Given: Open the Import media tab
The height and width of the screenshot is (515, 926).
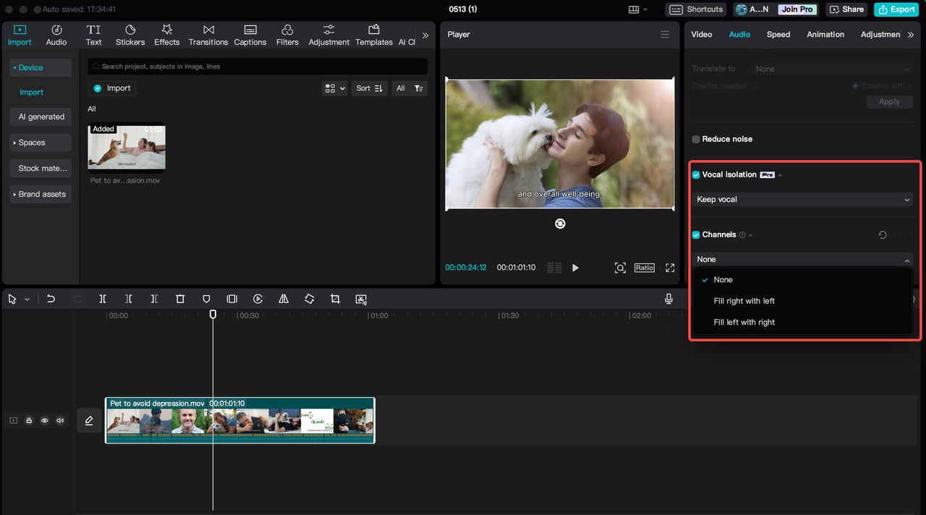Looking at the screenshot, I should pos(20,35).
